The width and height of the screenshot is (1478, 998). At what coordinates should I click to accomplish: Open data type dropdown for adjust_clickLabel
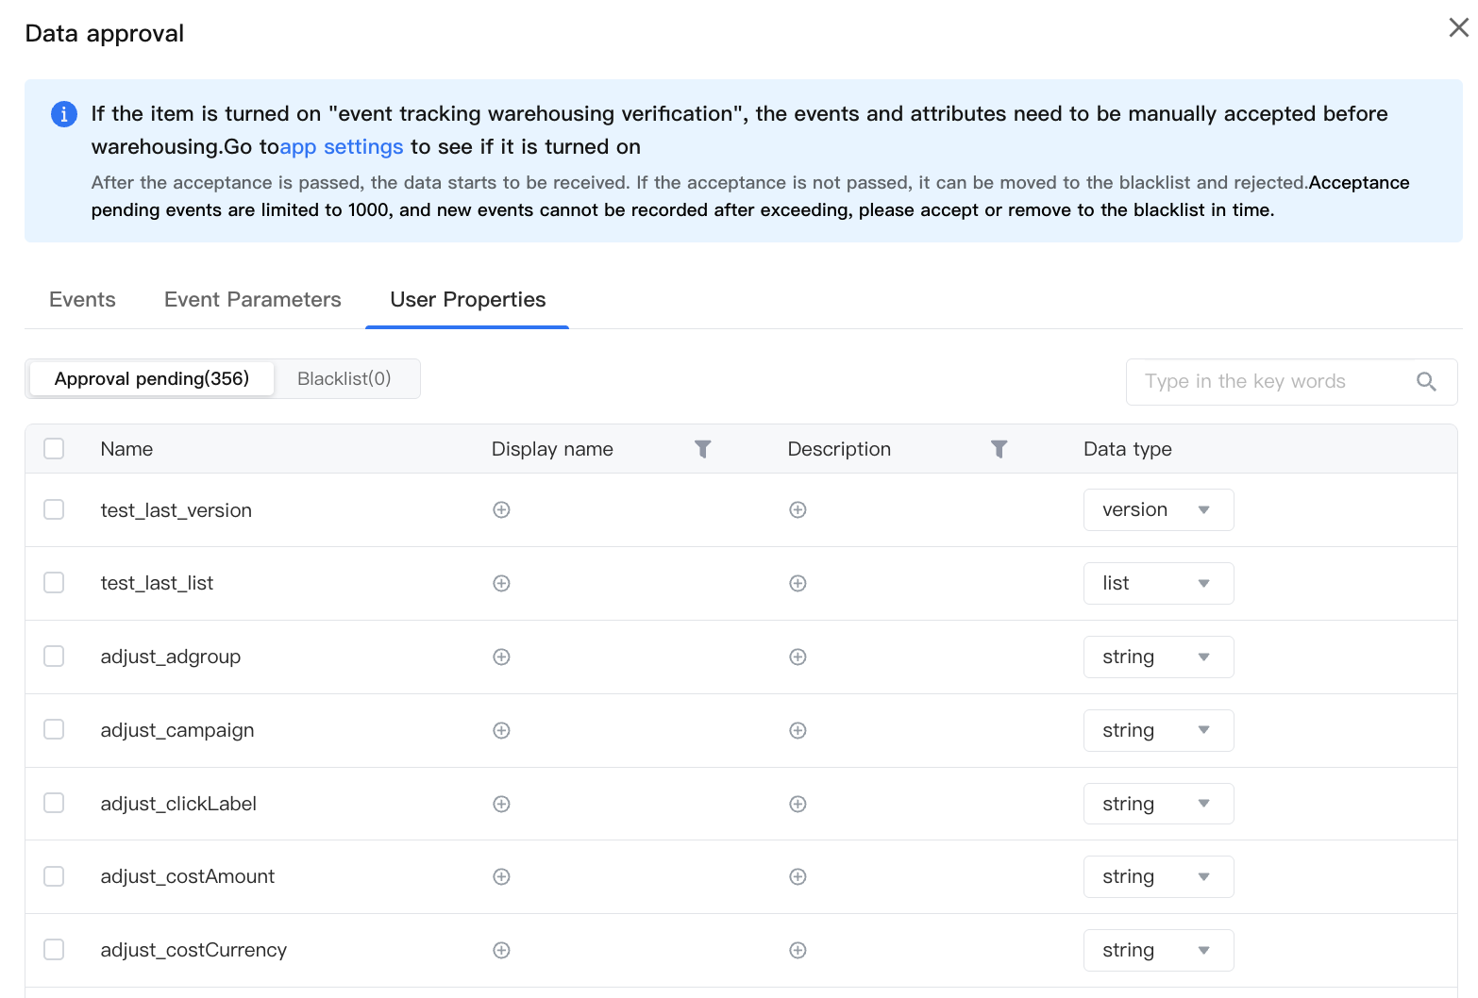pos(1158,804)
